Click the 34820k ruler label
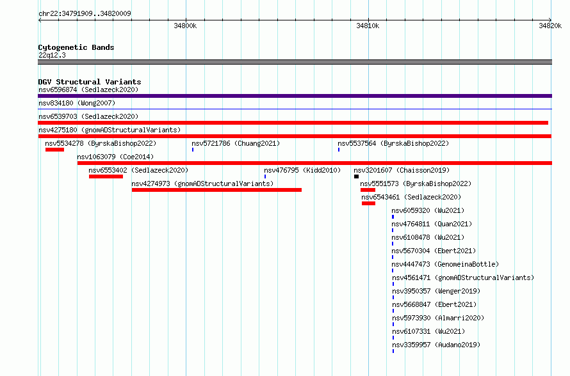Image resolution: width=570 pixels, height=376 pixels. (x=550, y=26)
